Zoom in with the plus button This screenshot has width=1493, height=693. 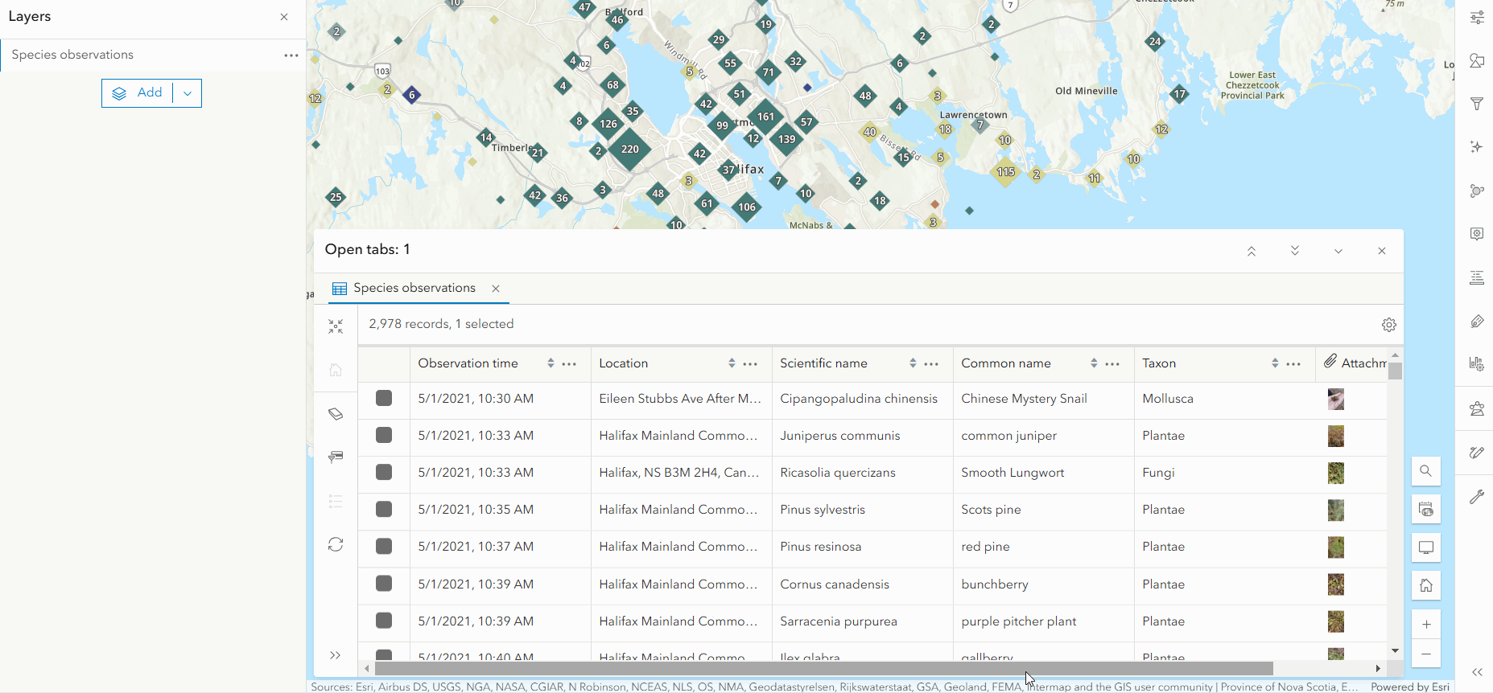click(x=1425, y=625)
